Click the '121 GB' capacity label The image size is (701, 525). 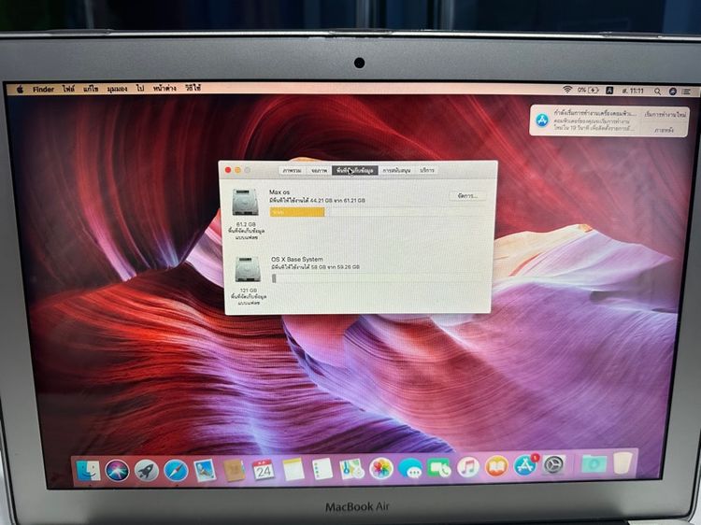pos(249,291)
